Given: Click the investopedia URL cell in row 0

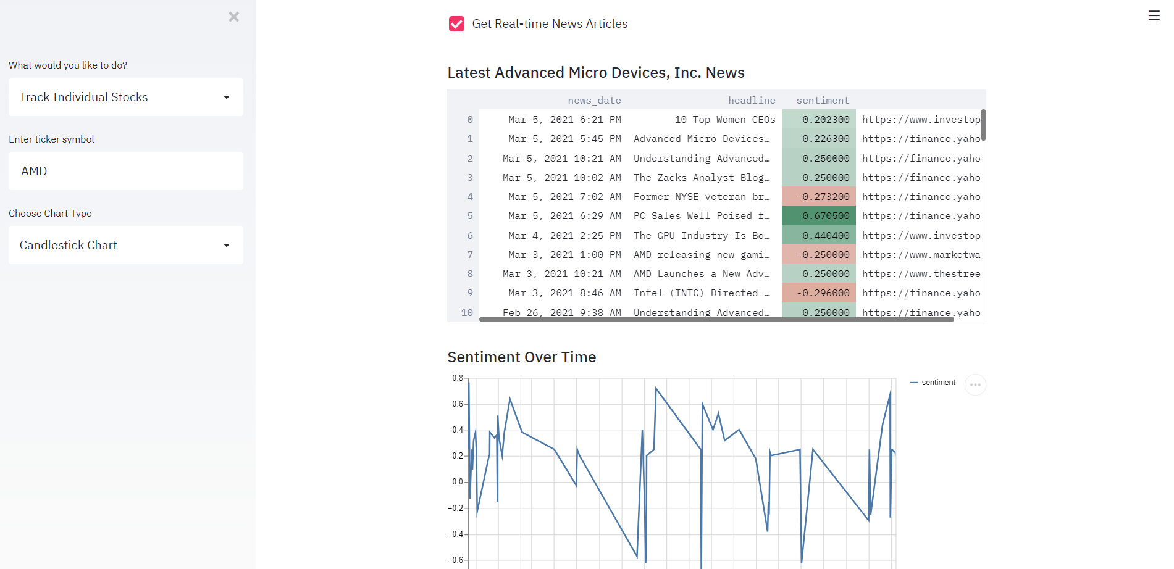Looking at the screenshot, I should [918, 120].
